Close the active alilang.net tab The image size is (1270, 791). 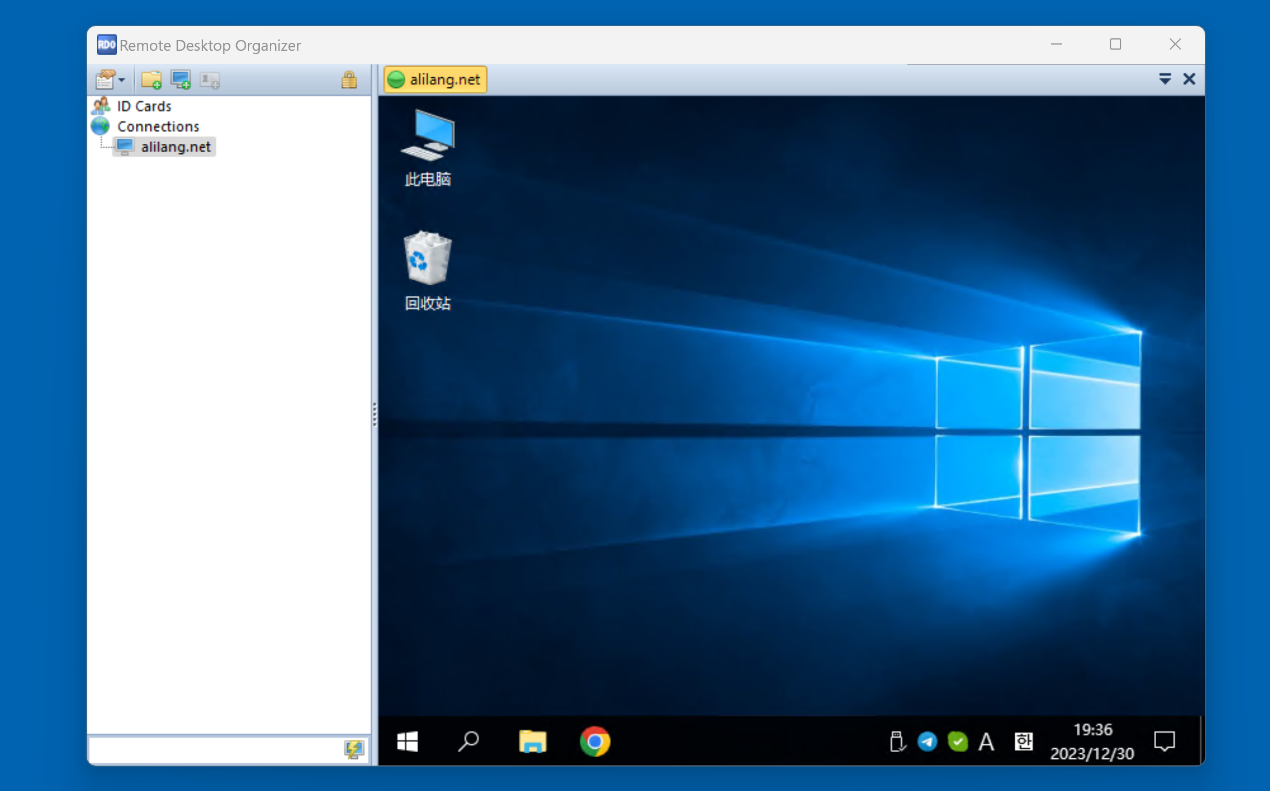(1189, 79)
